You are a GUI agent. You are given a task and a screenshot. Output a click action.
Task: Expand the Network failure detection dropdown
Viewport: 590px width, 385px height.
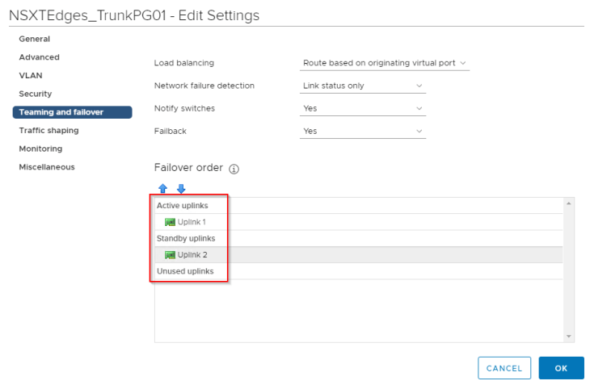[362, 86]
